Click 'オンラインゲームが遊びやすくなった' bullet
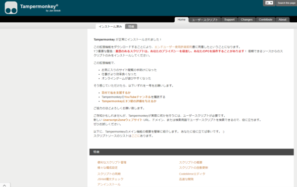Screen dimensions: 297x187 pos(126,78)
